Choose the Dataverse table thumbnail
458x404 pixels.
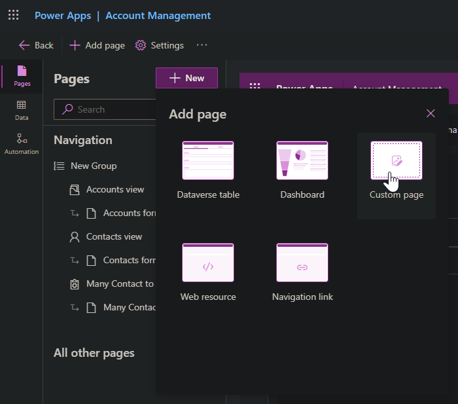point(208,160)
